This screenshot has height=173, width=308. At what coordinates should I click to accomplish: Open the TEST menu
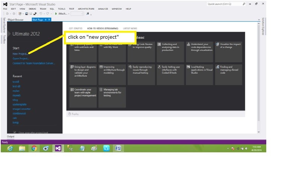click(71, 9)
